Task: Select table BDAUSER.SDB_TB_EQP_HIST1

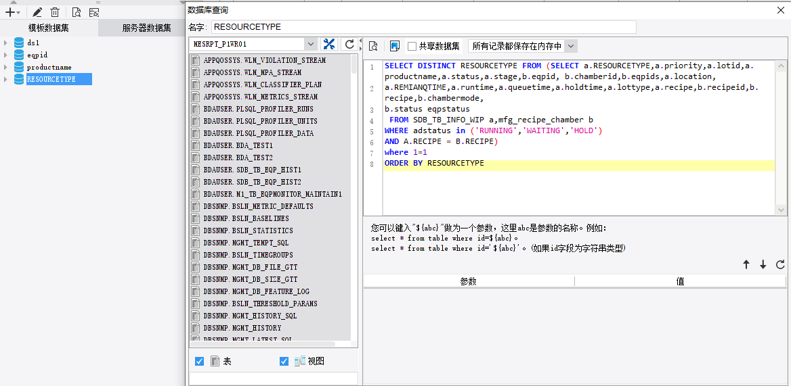Action: pos(252,170)
